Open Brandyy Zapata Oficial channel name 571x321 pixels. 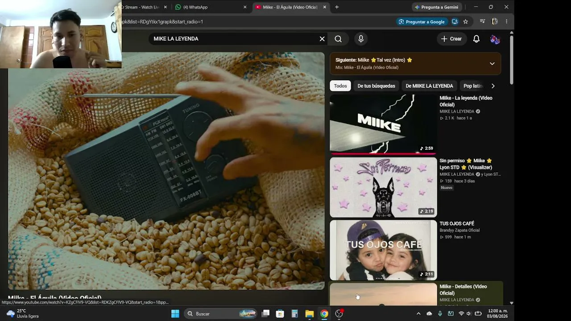pos(459,230)
